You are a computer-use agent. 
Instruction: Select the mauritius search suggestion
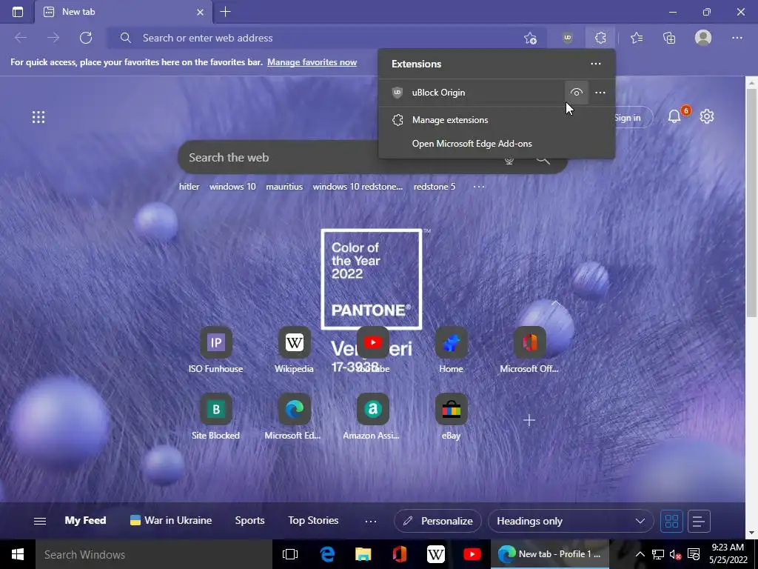[284, 187]
